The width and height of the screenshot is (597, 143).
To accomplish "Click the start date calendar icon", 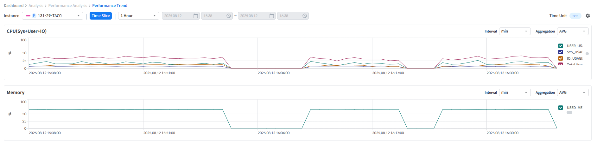I will (x=196, y=16).
